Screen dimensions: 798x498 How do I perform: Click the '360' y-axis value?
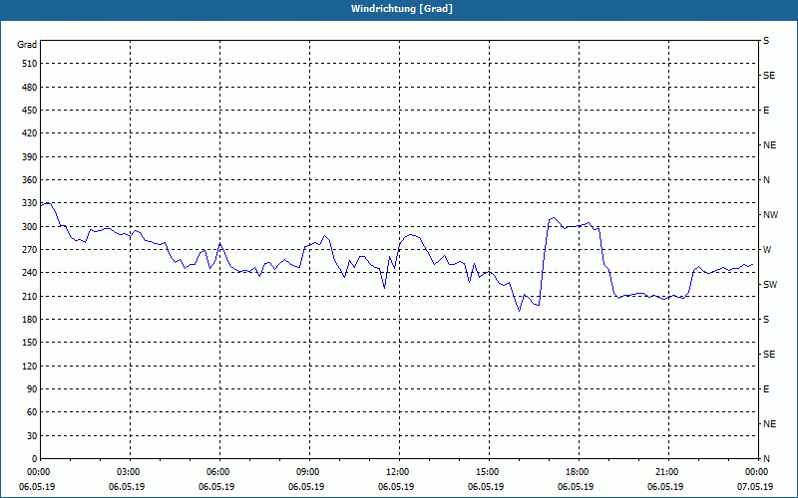(30, 180)
